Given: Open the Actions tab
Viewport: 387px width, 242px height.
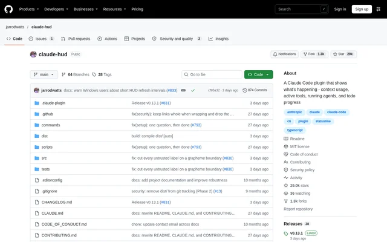Looking at the screenshot, I should click(x=108, y=39).
